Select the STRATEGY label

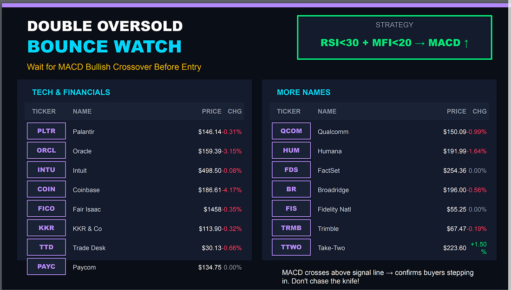coord(394,25)
